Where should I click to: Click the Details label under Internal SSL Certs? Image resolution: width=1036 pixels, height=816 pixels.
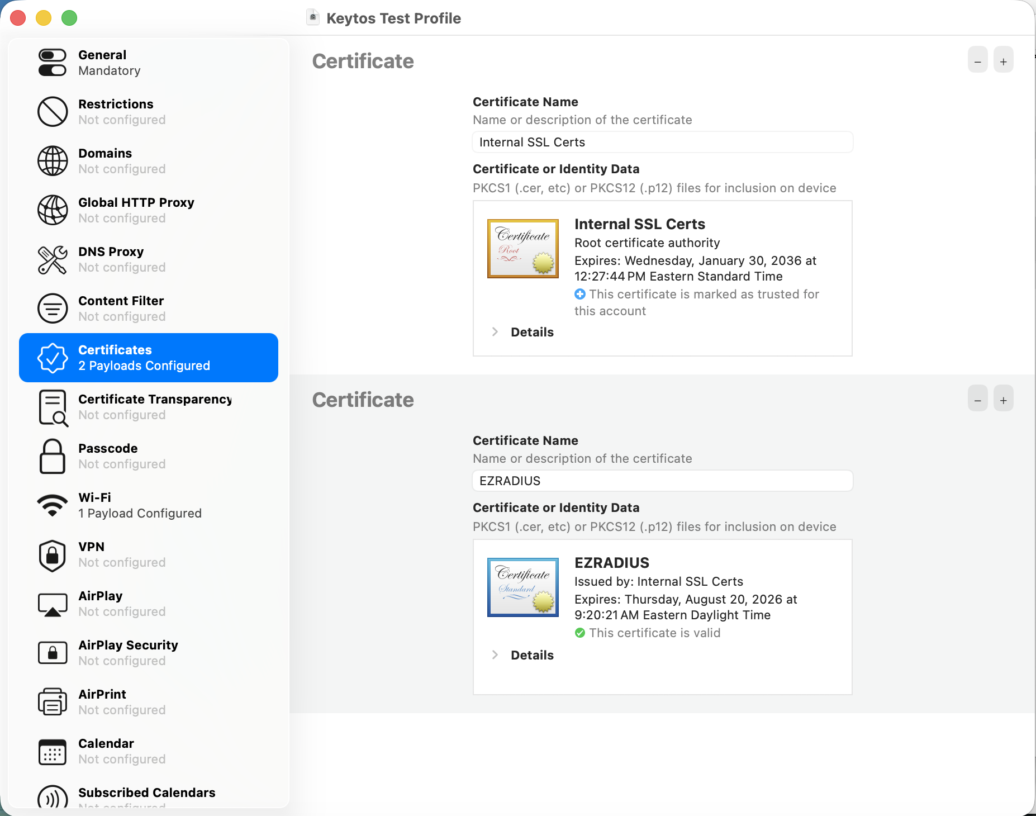[x=532, y=332]
